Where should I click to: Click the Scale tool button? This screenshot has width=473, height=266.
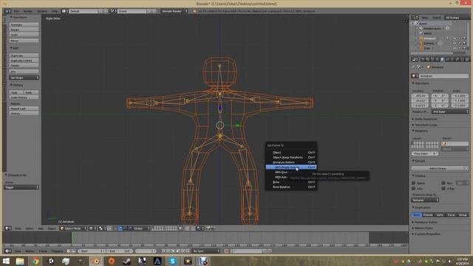point(24,35)
